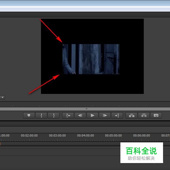Click the Lift button
The width and height of the screenshot is (170, 170).
[x=132, y=115]
